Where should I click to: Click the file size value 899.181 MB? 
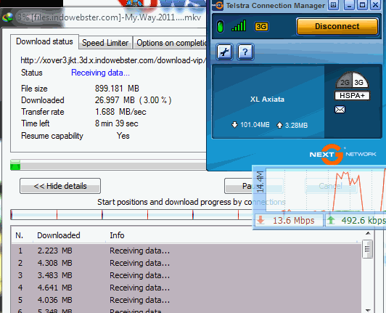(x=117, y=89)
